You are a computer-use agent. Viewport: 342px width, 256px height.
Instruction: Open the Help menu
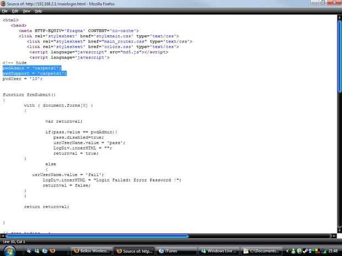pyautogui.click(x=38, y=11)
